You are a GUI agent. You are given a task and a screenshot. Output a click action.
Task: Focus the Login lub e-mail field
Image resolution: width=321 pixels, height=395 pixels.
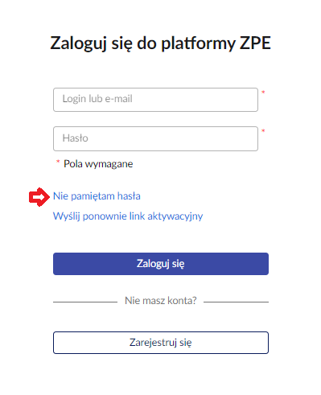pos(155,100)
